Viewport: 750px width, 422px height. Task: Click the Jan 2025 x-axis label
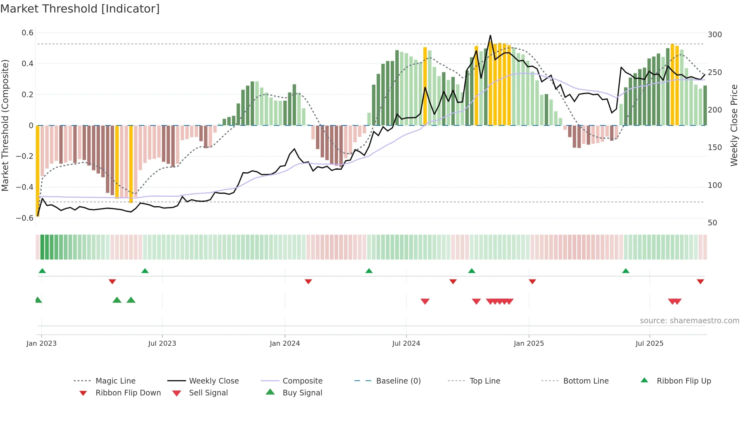pyautogui.click(x=529, y=344)
